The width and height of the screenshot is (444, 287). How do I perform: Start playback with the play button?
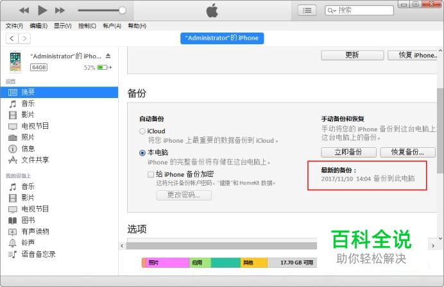point(42,10)
